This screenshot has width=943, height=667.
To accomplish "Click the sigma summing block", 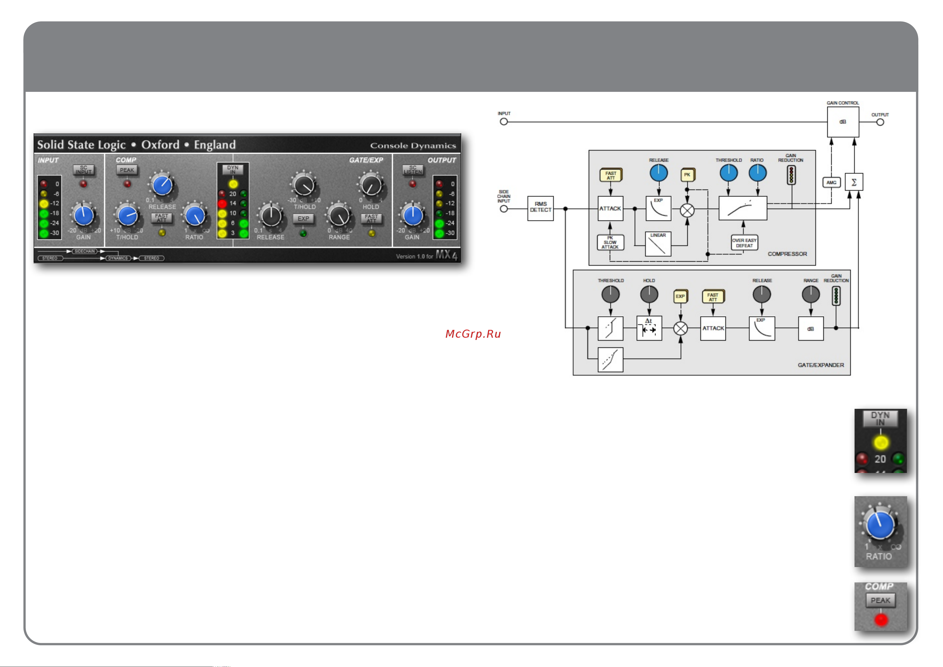I will point(854,182).
